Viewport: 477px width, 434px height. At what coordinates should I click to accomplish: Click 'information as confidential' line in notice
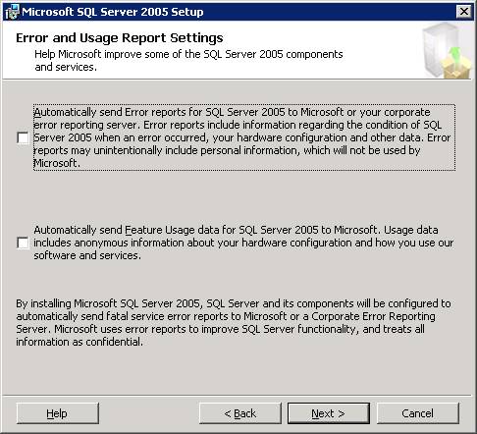pyautogui.click(x=79, y=342)
